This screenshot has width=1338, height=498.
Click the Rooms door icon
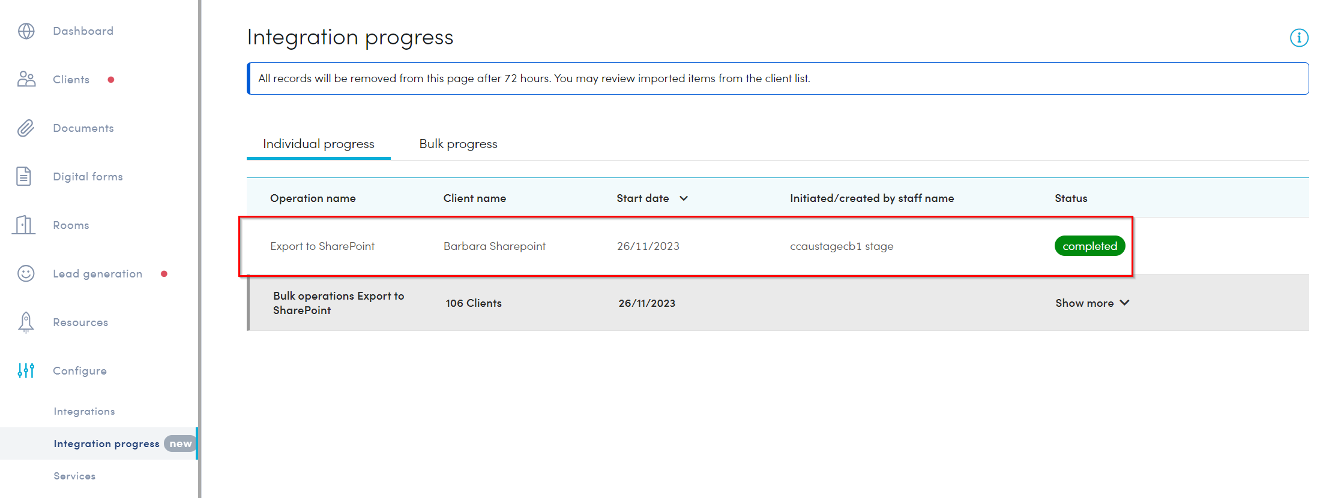click(24, 225)
